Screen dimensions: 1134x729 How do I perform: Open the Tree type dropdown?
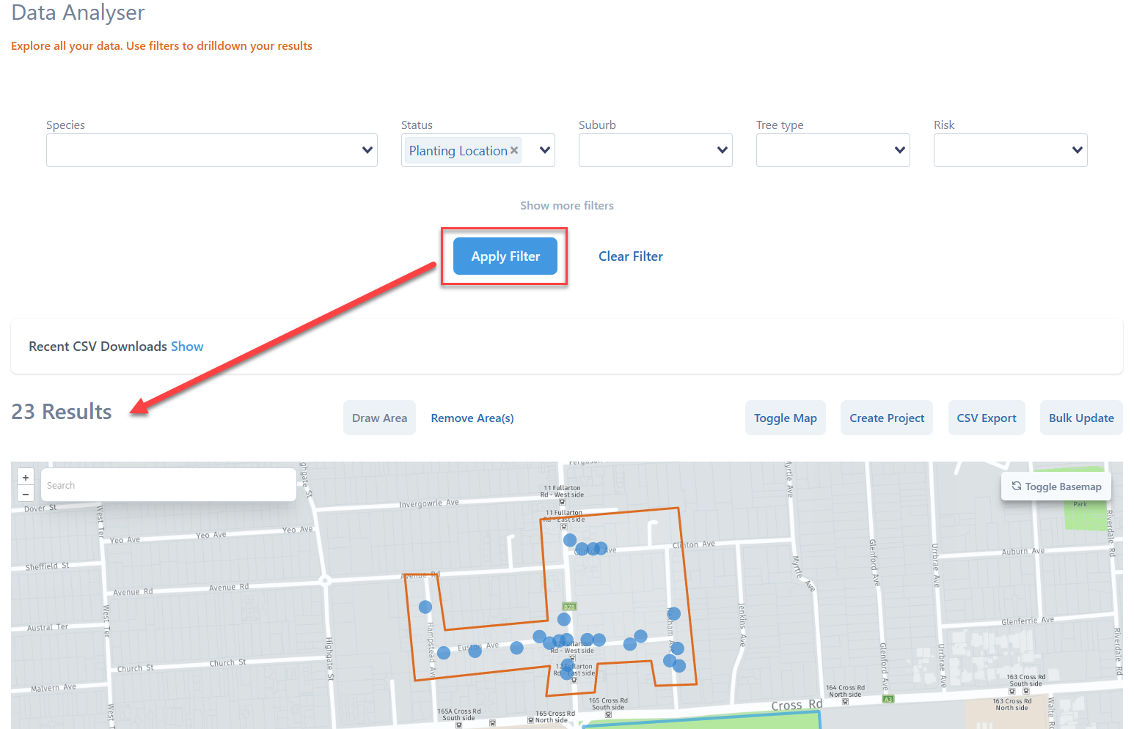(x=833, y=150)
